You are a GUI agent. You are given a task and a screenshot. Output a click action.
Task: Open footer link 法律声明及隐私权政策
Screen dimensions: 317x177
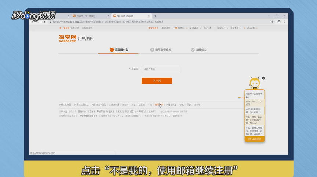145,112
